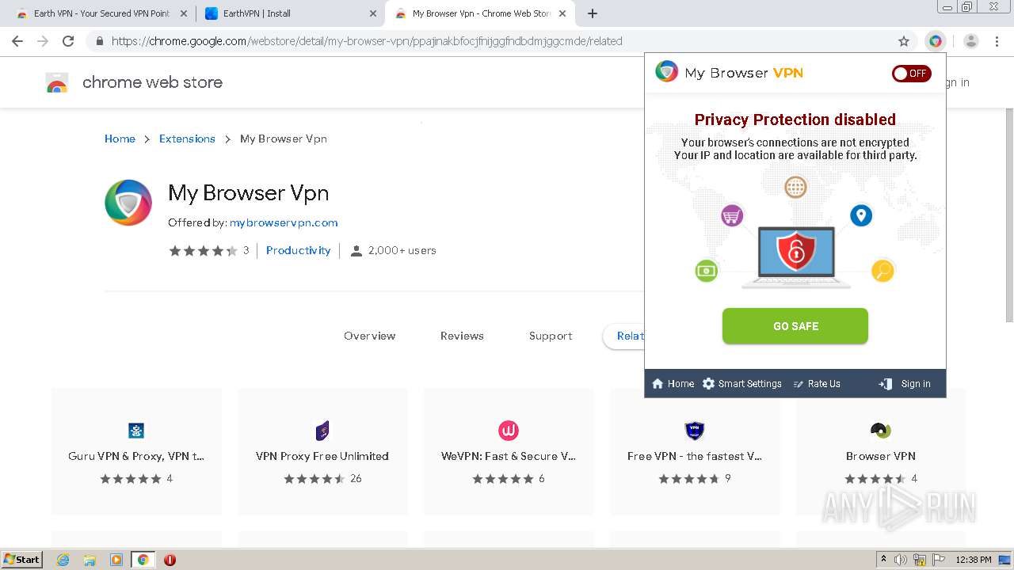Open the Reviews tab
Viewport: 1014px width, 570px height.
pyautogui.click(x=462, y=336)
